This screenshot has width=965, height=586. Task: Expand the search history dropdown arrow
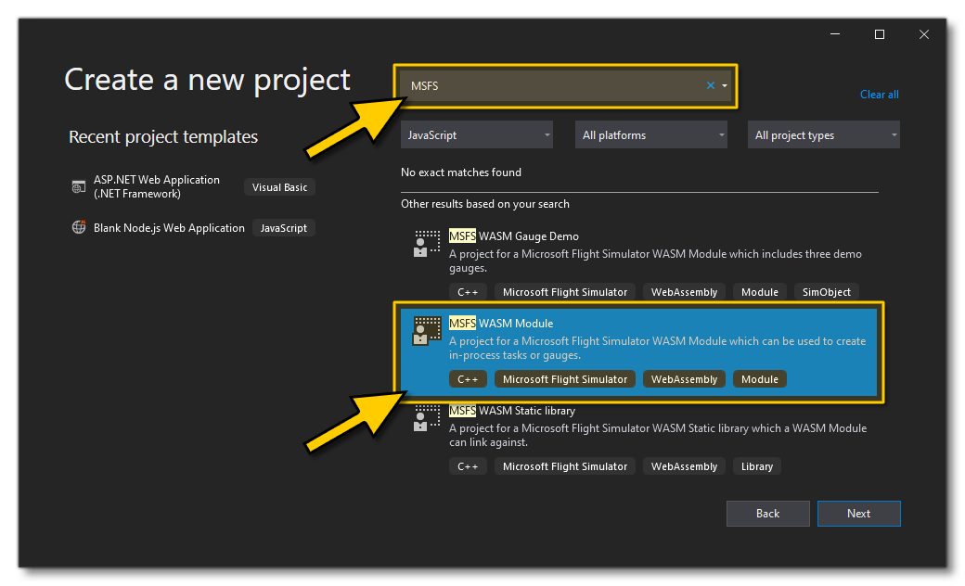pyautogui.click(x=725, y=85)
